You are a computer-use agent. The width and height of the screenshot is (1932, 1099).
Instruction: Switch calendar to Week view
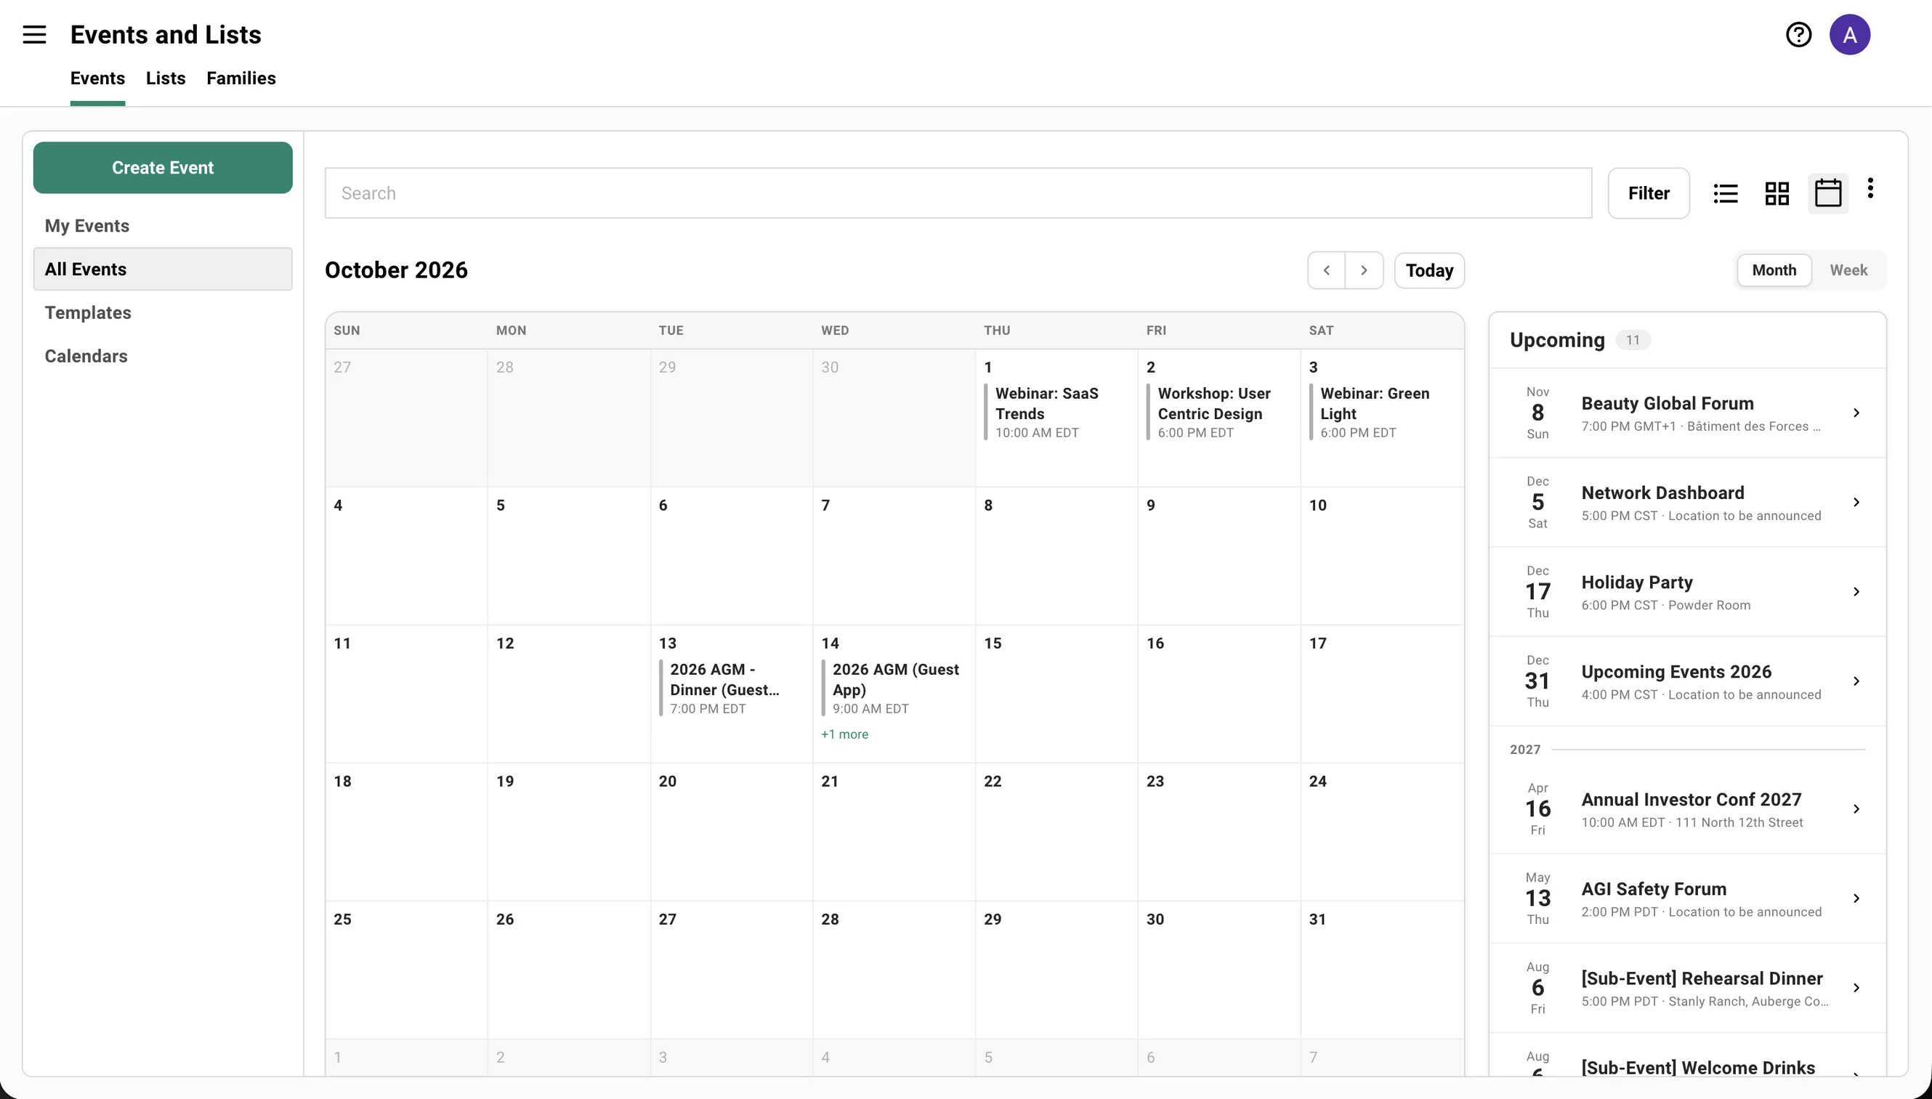pyautogui.click(x=1848, y=270)
